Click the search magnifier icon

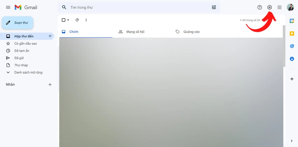pyautogui.click(x=64, y=7)
